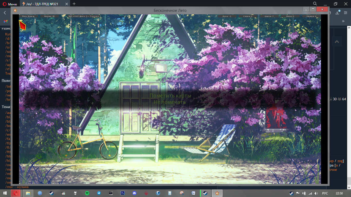The height and width of the screenshot is (197, 351).
Task: Click the "Мику: 0" score label
Action: pos(290,16)
